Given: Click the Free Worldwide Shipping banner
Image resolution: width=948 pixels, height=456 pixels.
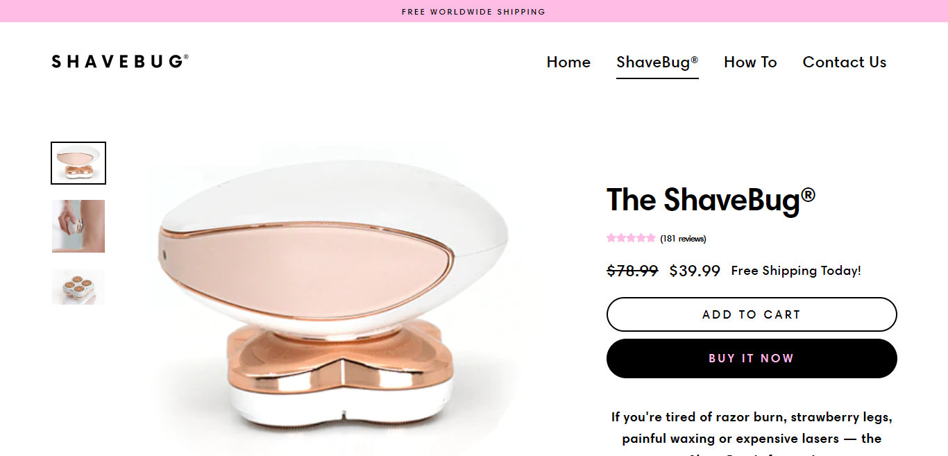Looking at the screenshot, I should point(474,11).
